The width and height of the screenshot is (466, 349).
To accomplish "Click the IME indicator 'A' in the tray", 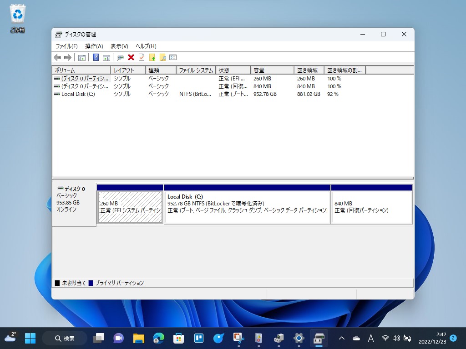I will (x=371, y=338).
